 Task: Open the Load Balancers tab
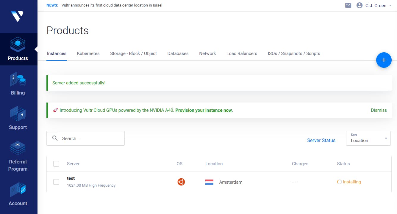(242, 53)
